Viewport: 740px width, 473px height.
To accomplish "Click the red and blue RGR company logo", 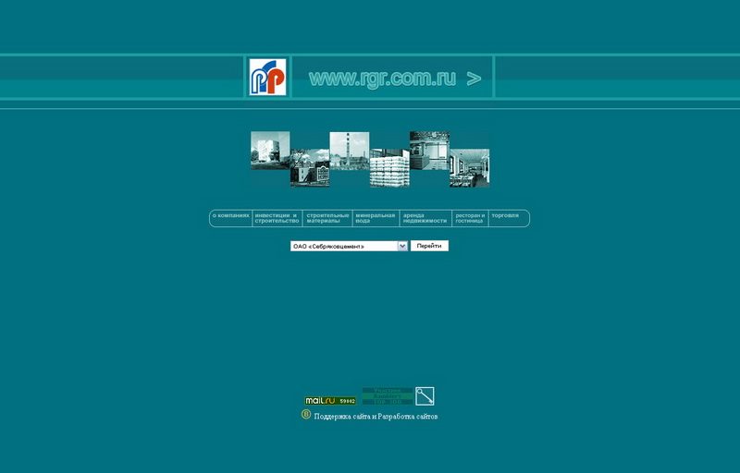I will [267, 77].
